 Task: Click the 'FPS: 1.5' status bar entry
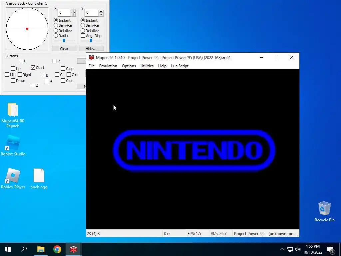click(194, 234)
